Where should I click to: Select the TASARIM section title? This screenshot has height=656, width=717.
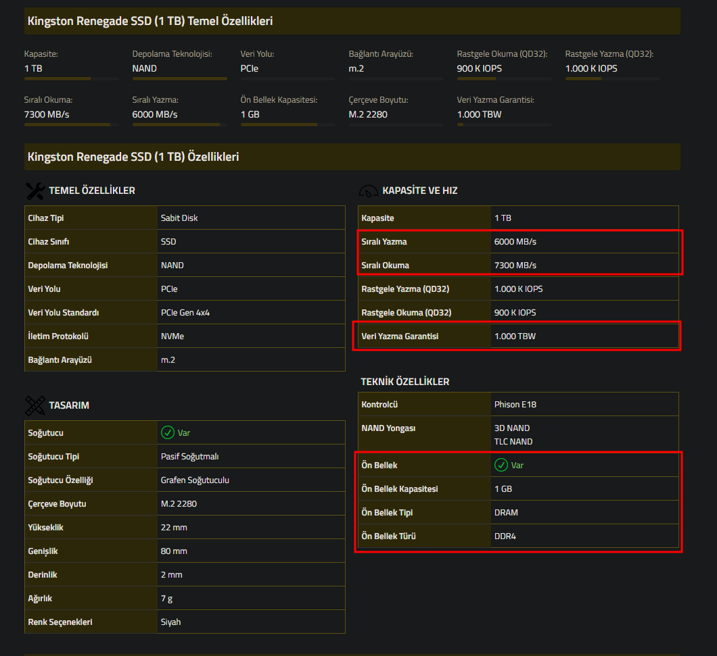pos(69,405)
